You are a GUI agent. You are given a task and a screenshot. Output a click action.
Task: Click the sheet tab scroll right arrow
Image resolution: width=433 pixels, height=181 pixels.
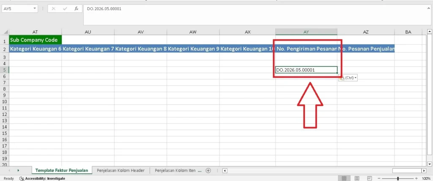click(19, 170)
